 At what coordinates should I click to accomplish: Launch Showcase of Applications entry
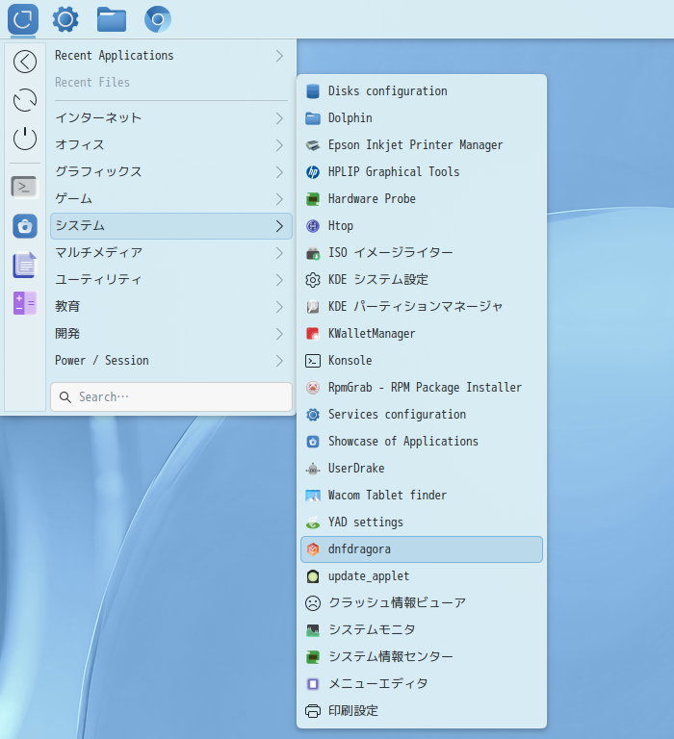tap(422, 442)
